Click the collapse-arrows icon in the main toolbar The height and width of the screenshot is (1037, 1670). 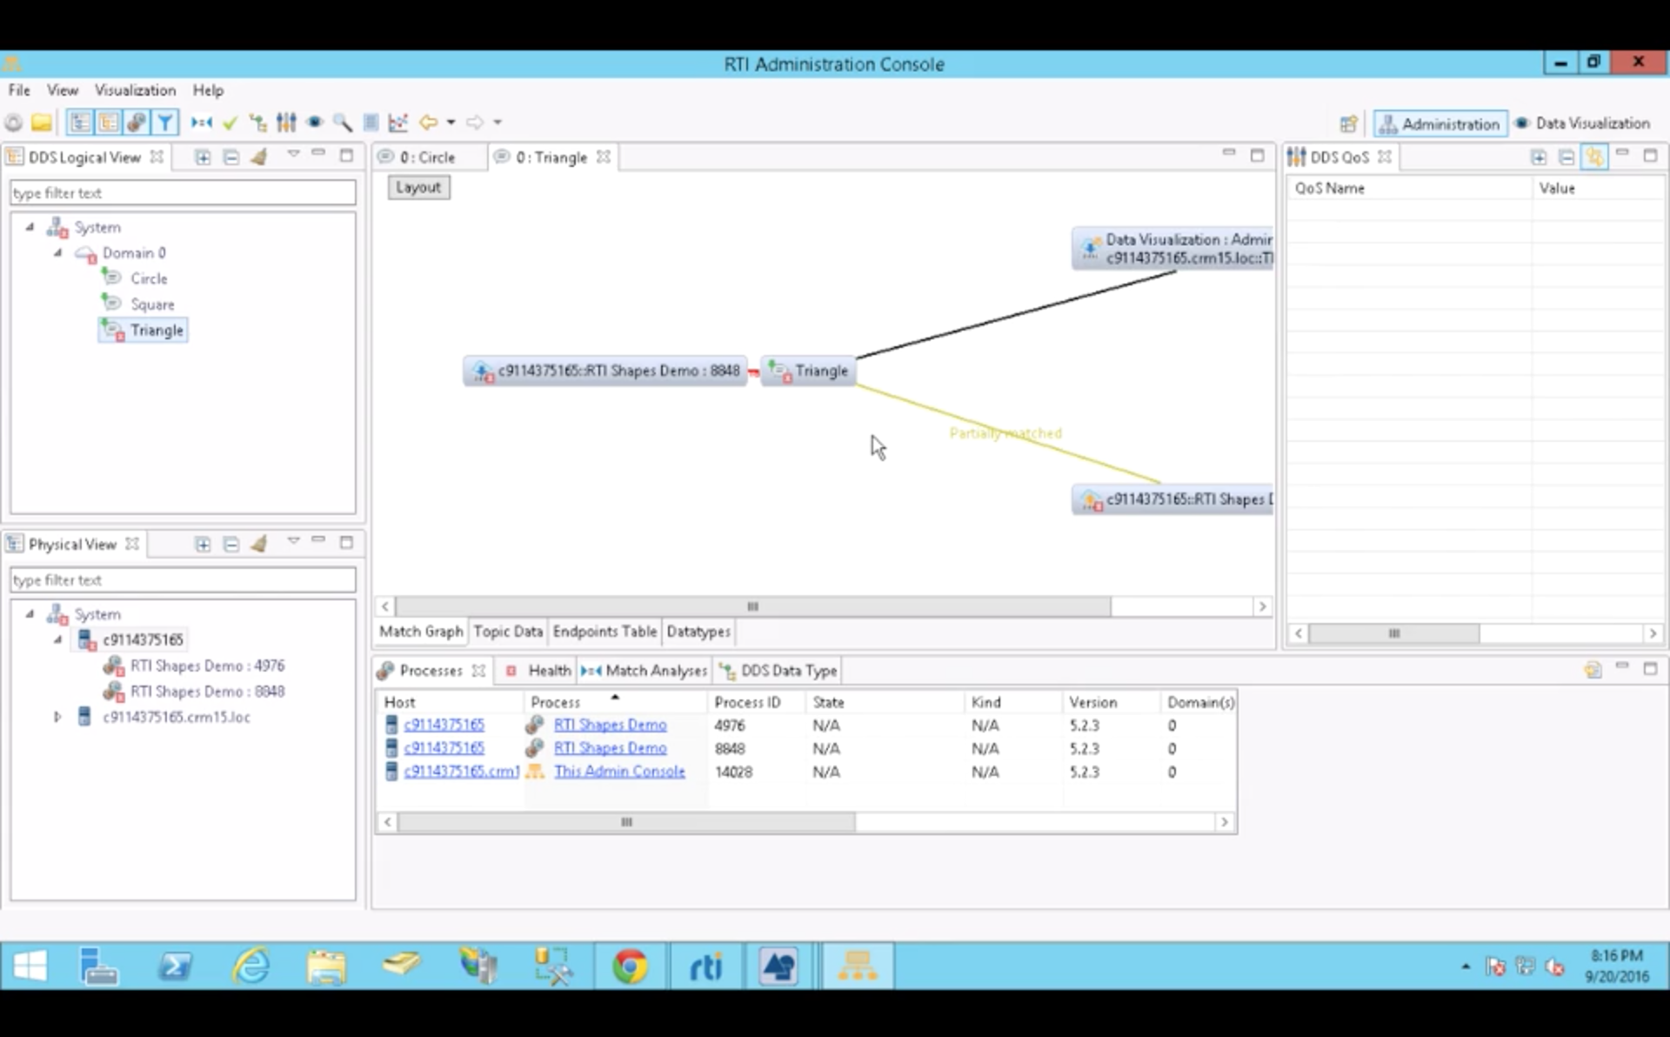(x=201, y=122)
